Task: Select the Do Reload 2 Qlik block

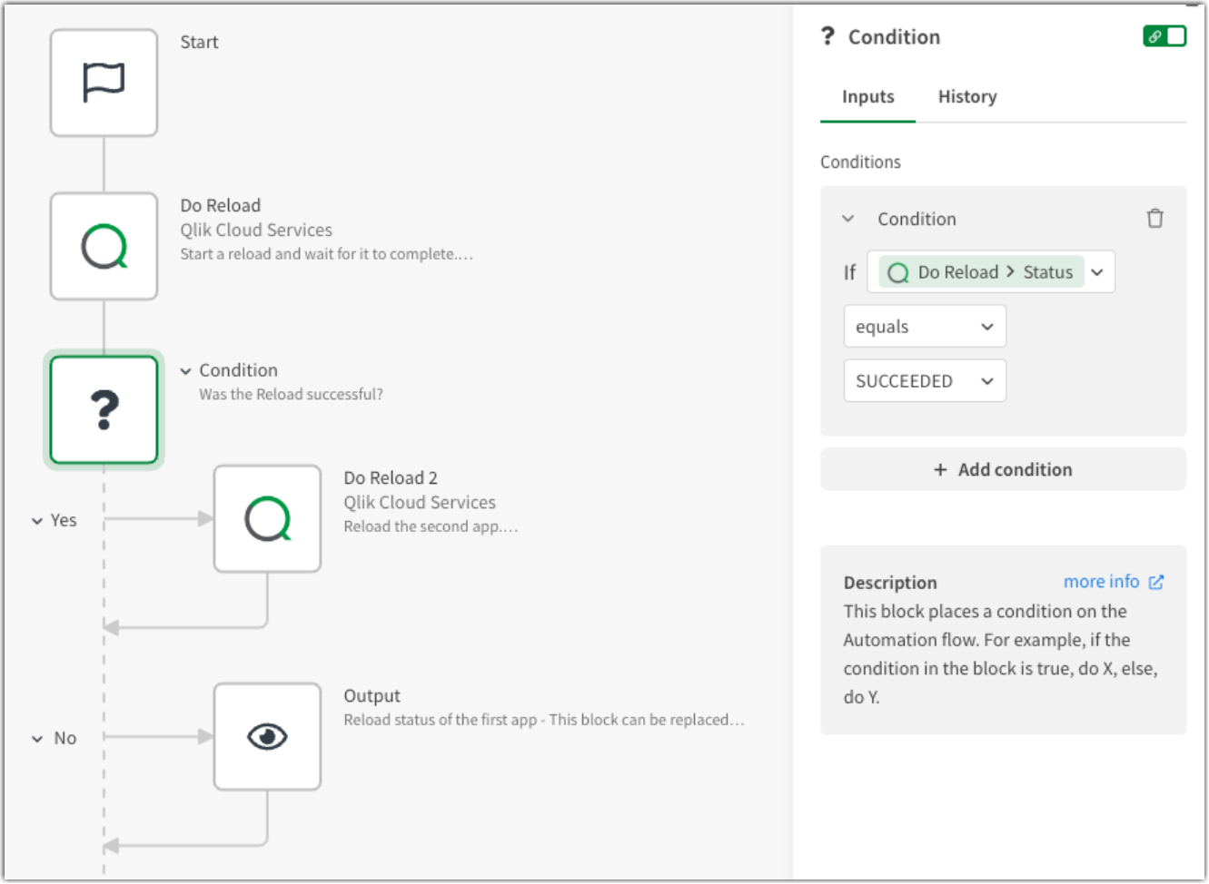Action: tap(267, 518)
